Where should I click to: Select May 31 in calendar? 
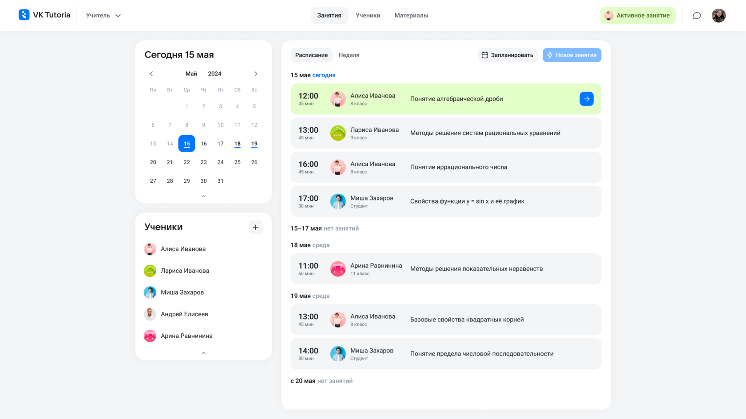point(220,181)
